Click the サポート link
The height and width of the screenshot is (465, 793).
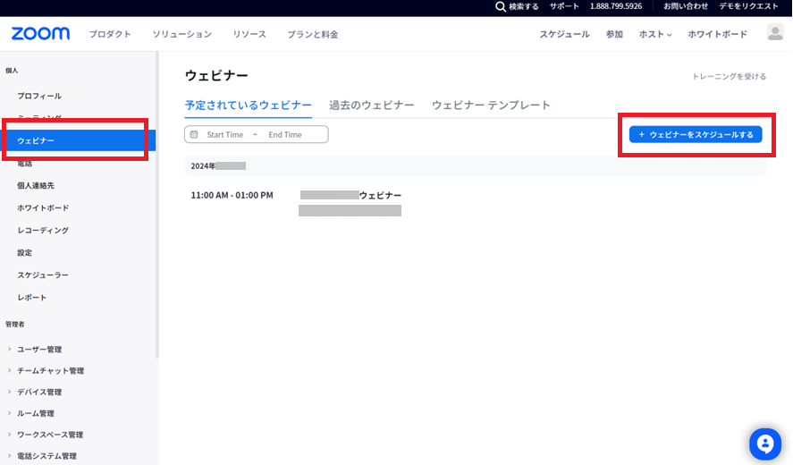(564, 6)
